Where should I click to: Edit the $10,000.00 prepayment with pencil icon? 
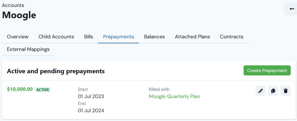(x=261, y=91)
